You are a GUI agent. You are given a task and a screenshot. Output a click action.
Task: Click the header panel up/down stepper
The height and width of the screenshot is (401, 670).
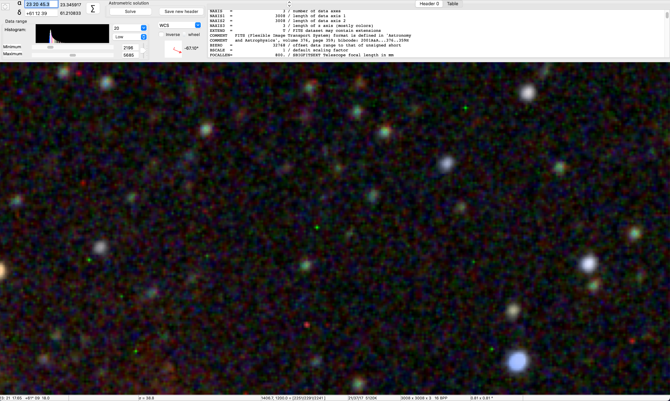coord(289,4)
